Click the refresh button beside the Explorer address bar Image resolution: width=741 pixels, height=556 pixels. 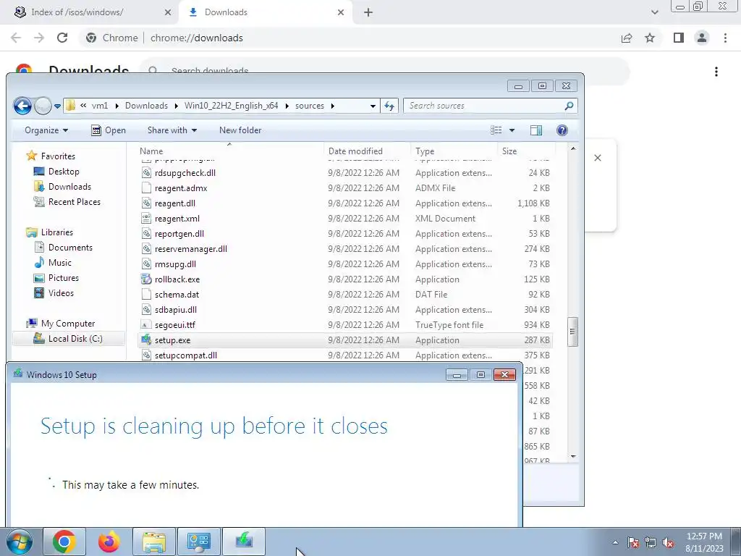pos(389,106)
